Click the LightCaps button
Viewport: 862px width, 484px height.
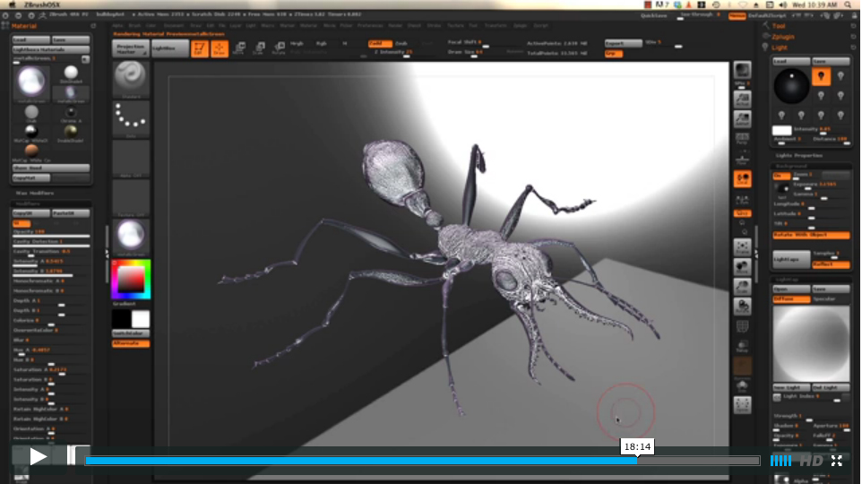point(791,259)
